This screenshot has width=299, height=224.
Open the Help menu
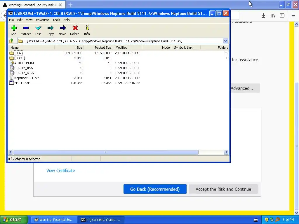coord(66,20)
